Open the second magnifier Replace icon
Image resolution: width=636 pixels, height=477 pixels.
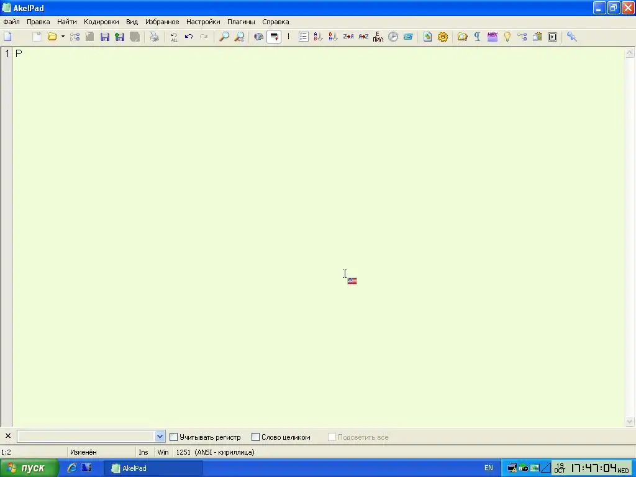point(239,37)
